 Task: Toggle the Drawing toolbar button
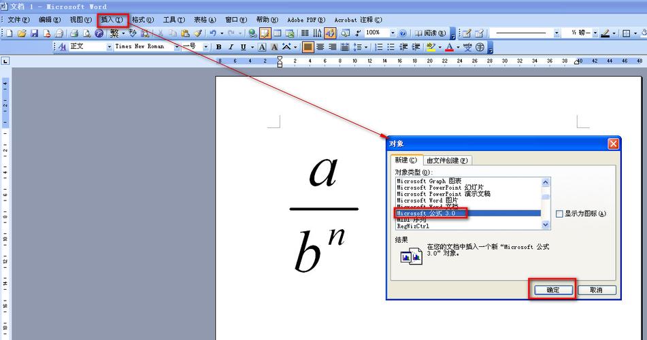[330, 33]
